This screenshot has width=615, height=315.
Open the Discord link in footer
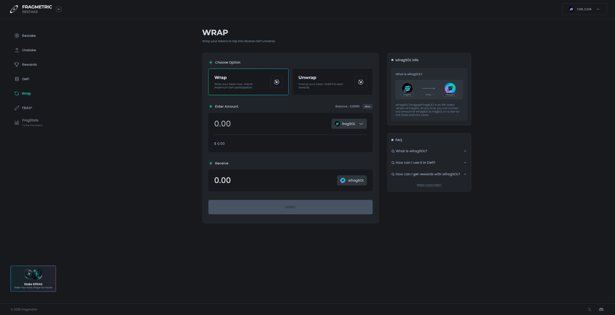(601, 309)
